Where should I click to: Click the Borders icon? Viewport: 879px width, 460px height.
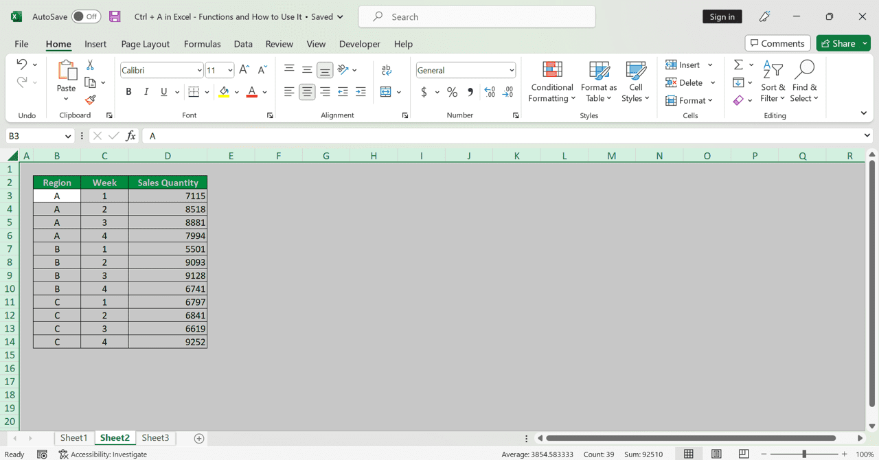coord(194,91)
